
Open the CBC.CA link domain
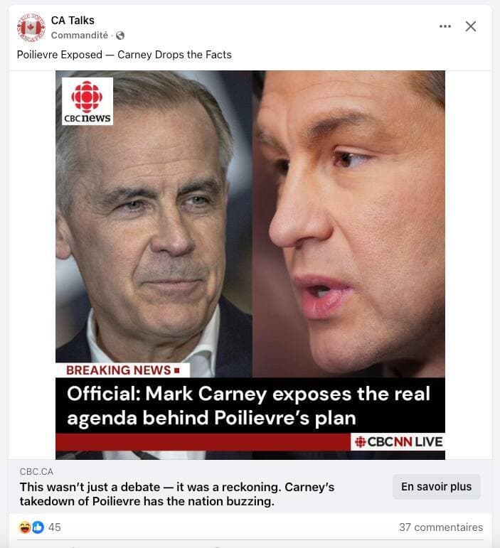click(x=36, y=472)
